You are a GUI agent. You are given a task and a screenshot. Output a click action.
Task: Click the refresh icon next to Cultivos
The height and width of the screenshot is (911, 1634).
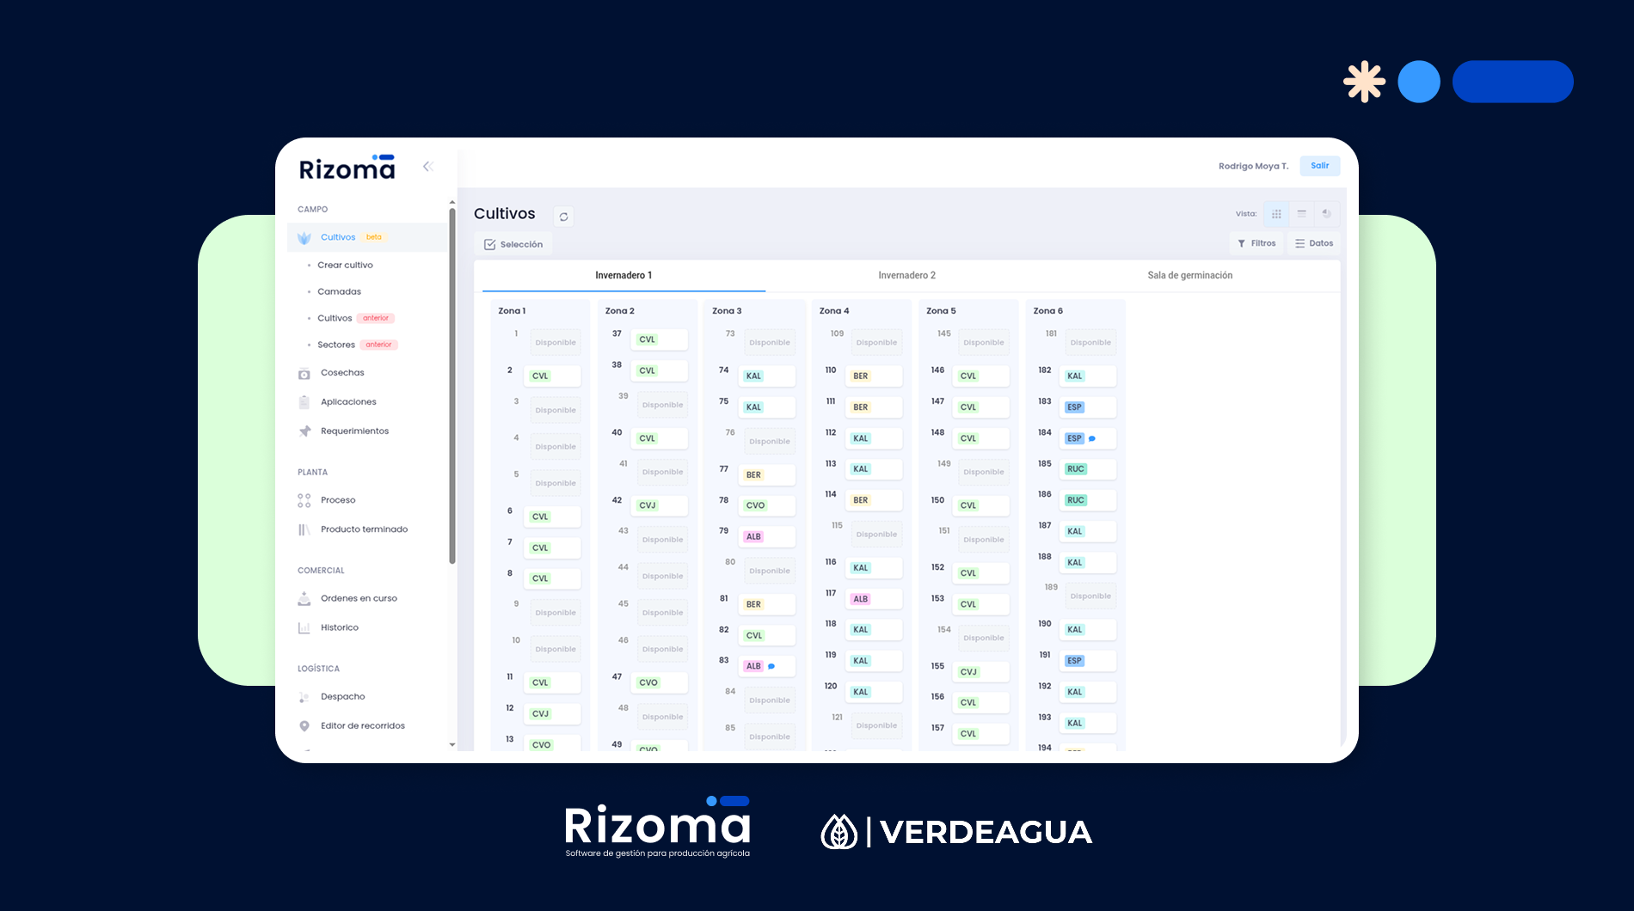[x=563, y=217]
